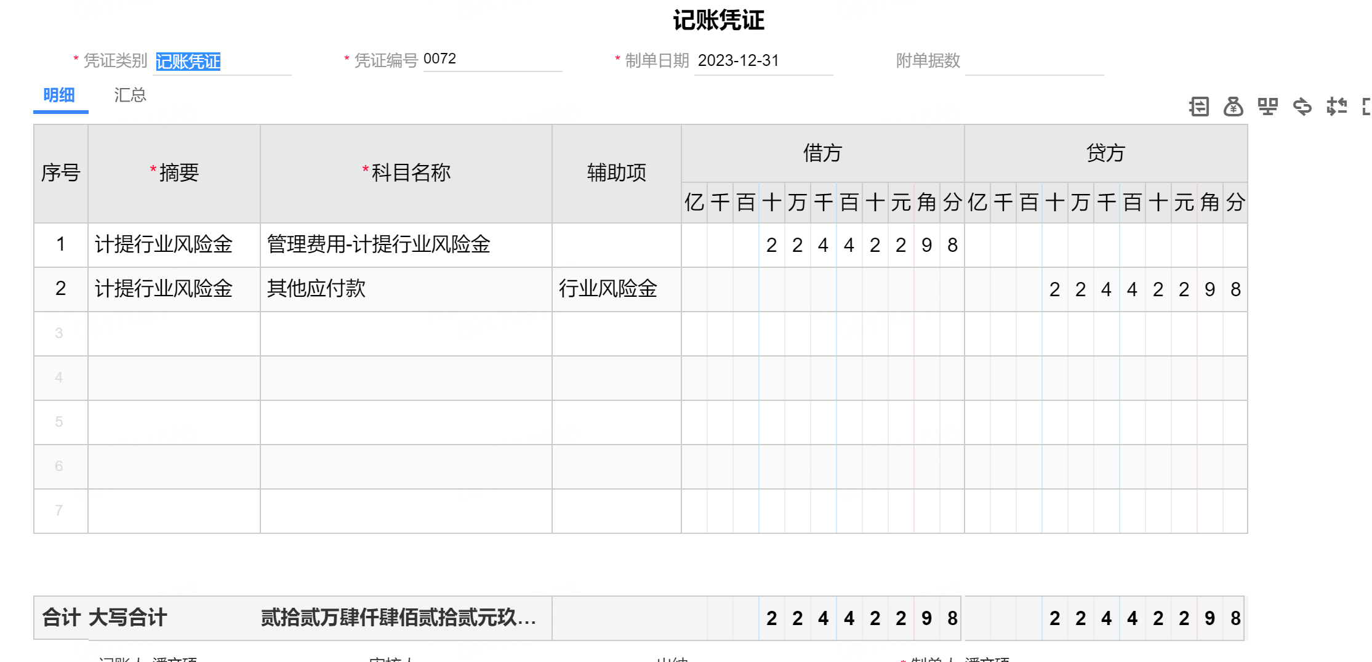This screenshot has height=662, width=1372.
Task: Select the 明细 tab
Action: coord(59,95)
